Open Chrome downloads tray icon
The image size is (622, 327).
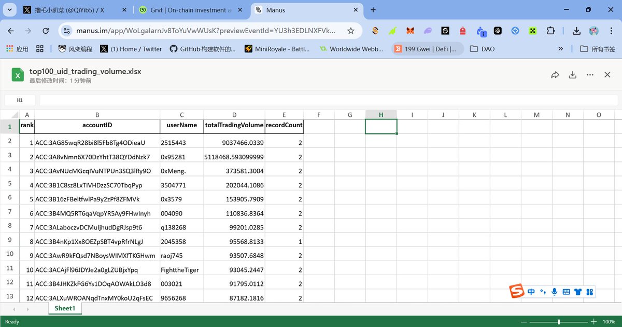click(x=576, y=31)
